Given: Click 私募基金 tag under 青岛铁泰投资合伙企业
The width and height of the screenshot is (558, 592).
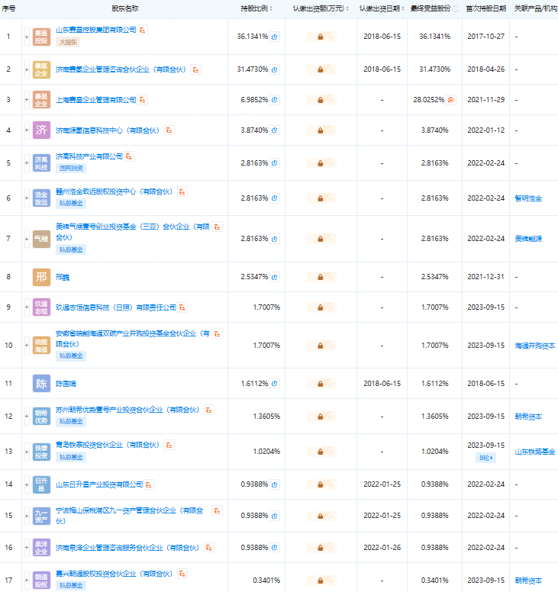Looking at the screenshot, I should [x=71, y=457].
